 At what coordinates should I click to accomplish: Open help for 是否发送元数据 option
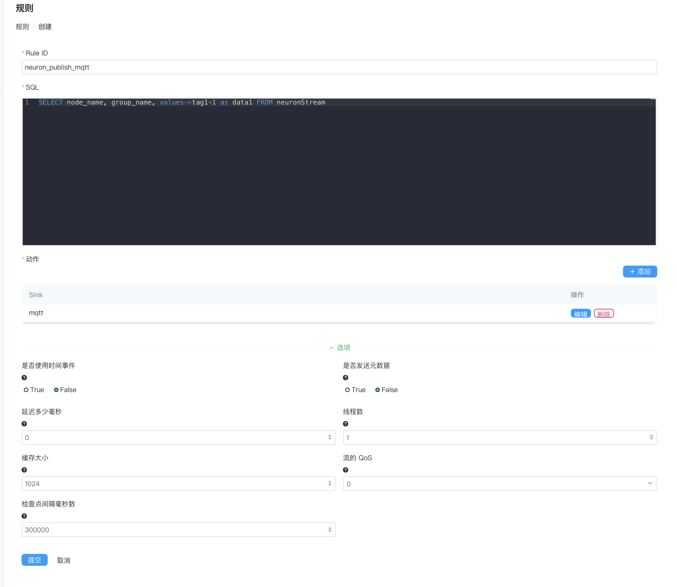pos(346,378)
